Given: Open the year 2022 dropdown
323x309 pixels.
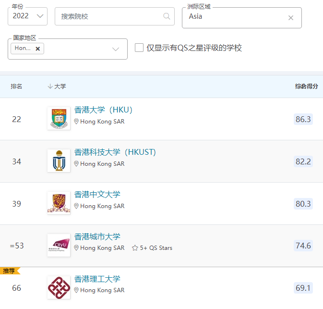Looking at the screenshot, I should (x=27, y=16).
